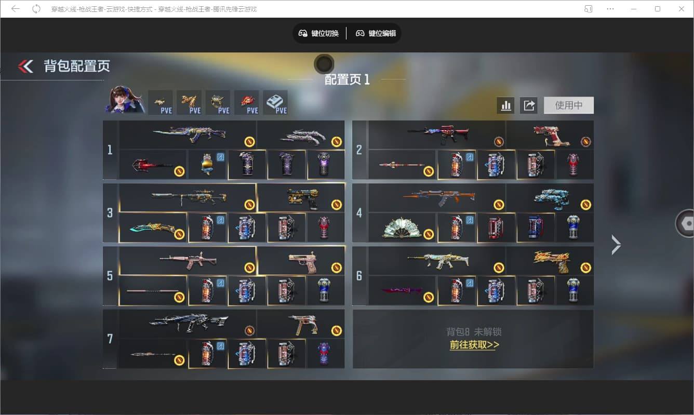
Task: Open 键位切换 key layout switch
Action: click(318, 33)
